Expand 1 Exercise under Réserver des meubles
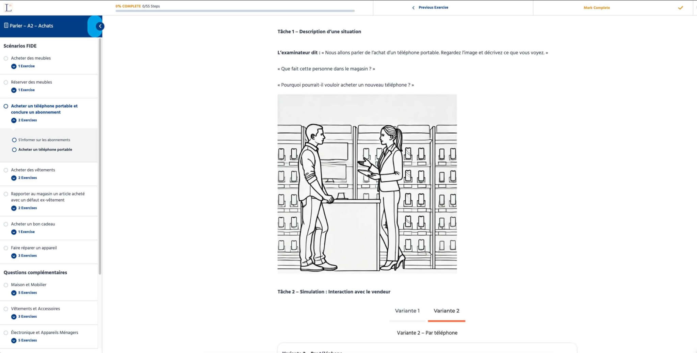697x353 pixels. 14,90
